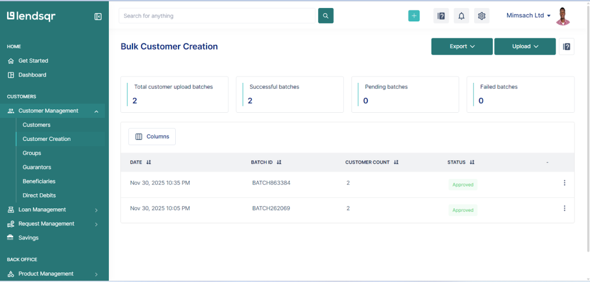Sort table by Customer Count column
The image size is (590, 282).
click(396, 162)
